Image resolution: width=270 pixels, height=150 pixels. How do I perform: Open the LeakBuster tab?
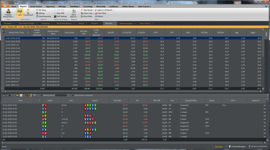(x=114, y=7)
